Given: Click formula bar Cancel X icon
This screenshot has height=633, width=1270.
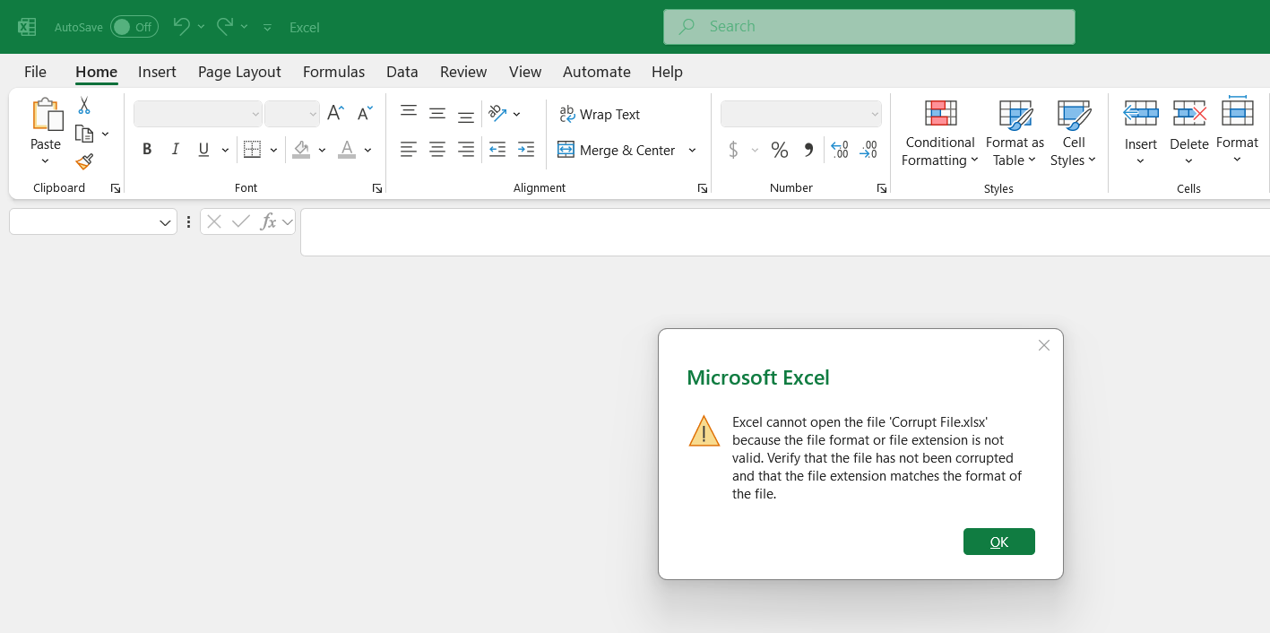Looking at the screenshot, I should [x=214, y=221].
